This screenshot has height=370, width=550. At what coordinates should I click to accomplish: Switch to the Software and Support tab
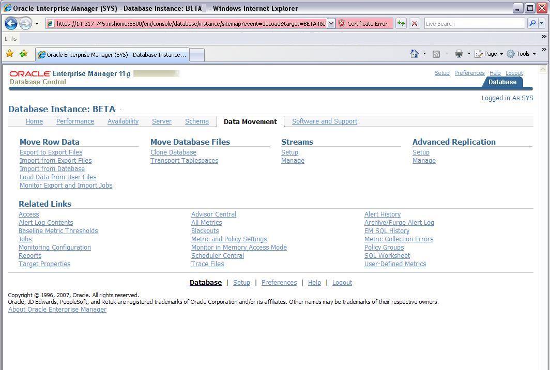[325, 121]
